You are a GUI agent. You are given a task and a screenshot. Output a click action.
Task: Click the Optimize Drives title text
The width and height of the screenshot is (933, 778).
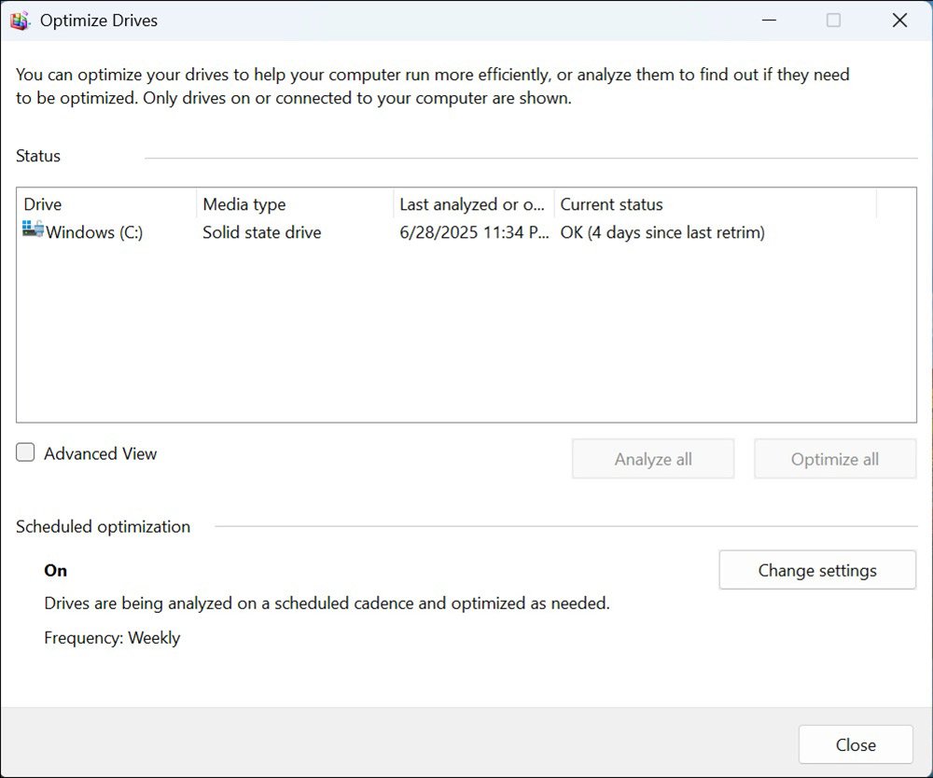point(99,21)
